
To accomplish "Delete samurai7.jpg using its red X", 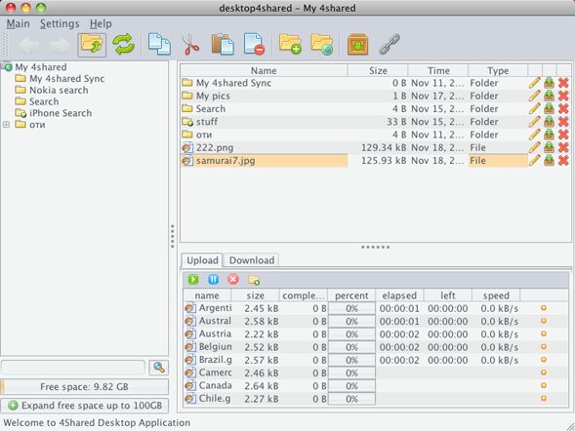I will pos(563,160).
